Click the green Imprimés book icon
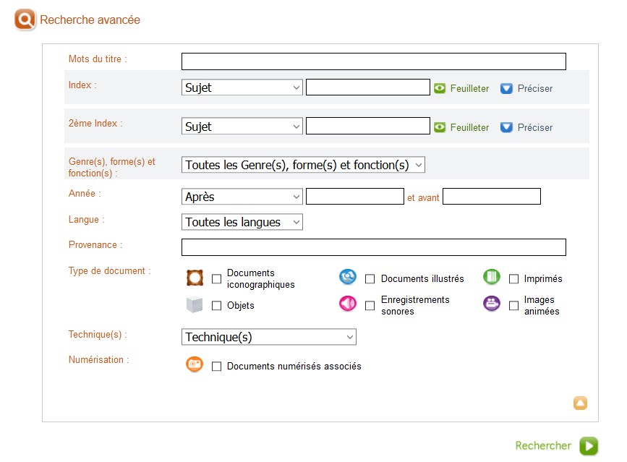 coord(492,277)
